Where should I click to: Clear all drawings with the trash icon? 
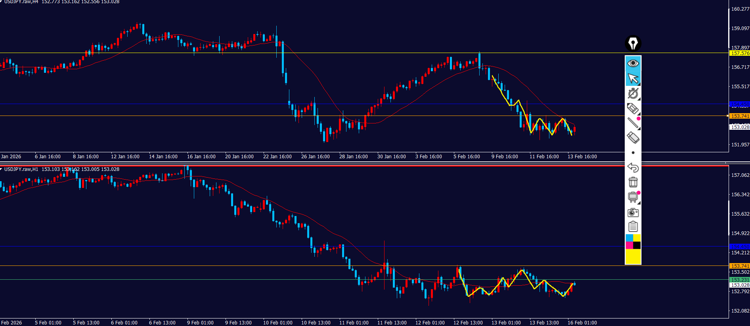pyautogui.click(x=633, y=182)
